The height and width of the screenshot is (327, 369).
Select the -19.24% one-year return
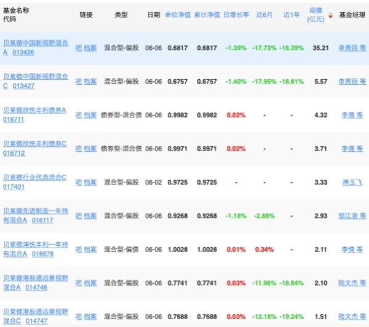click(x=292, y=317)
